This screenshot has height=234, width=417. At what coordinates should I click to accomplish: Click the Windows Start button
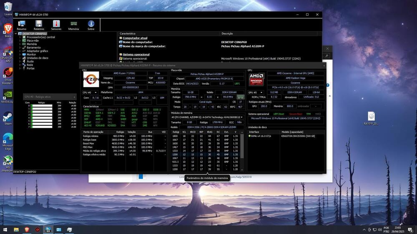tap(5, 229)
